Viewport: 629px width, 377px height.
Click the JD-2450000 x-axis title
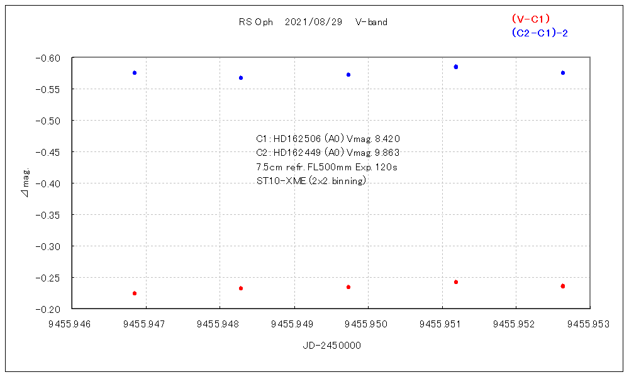click(x=331, y=346)
